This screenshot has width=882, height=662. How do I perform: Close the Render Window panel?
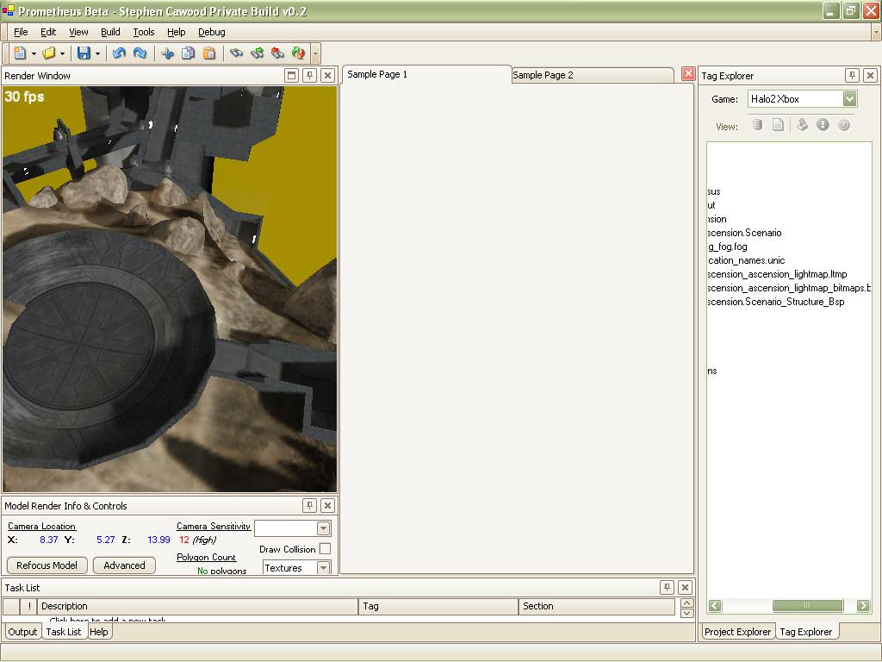pyautogui.click(x=327, y=76)
